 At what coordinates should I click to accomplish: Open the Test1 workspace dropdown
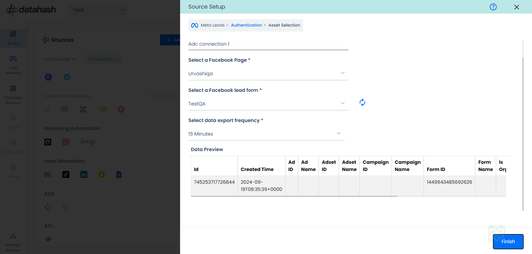98,10
